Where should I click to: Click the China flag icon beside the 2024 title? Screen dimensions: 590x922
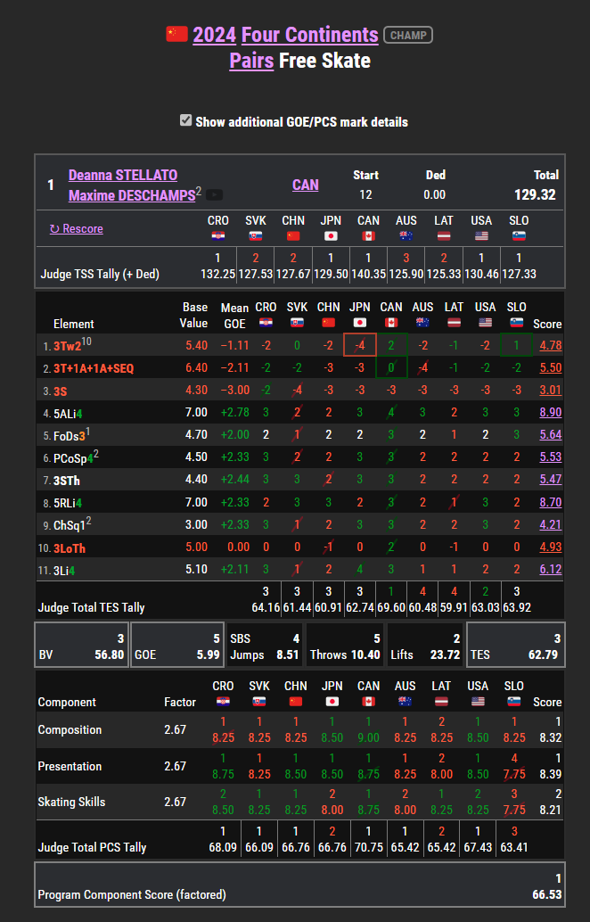point(176,35)
